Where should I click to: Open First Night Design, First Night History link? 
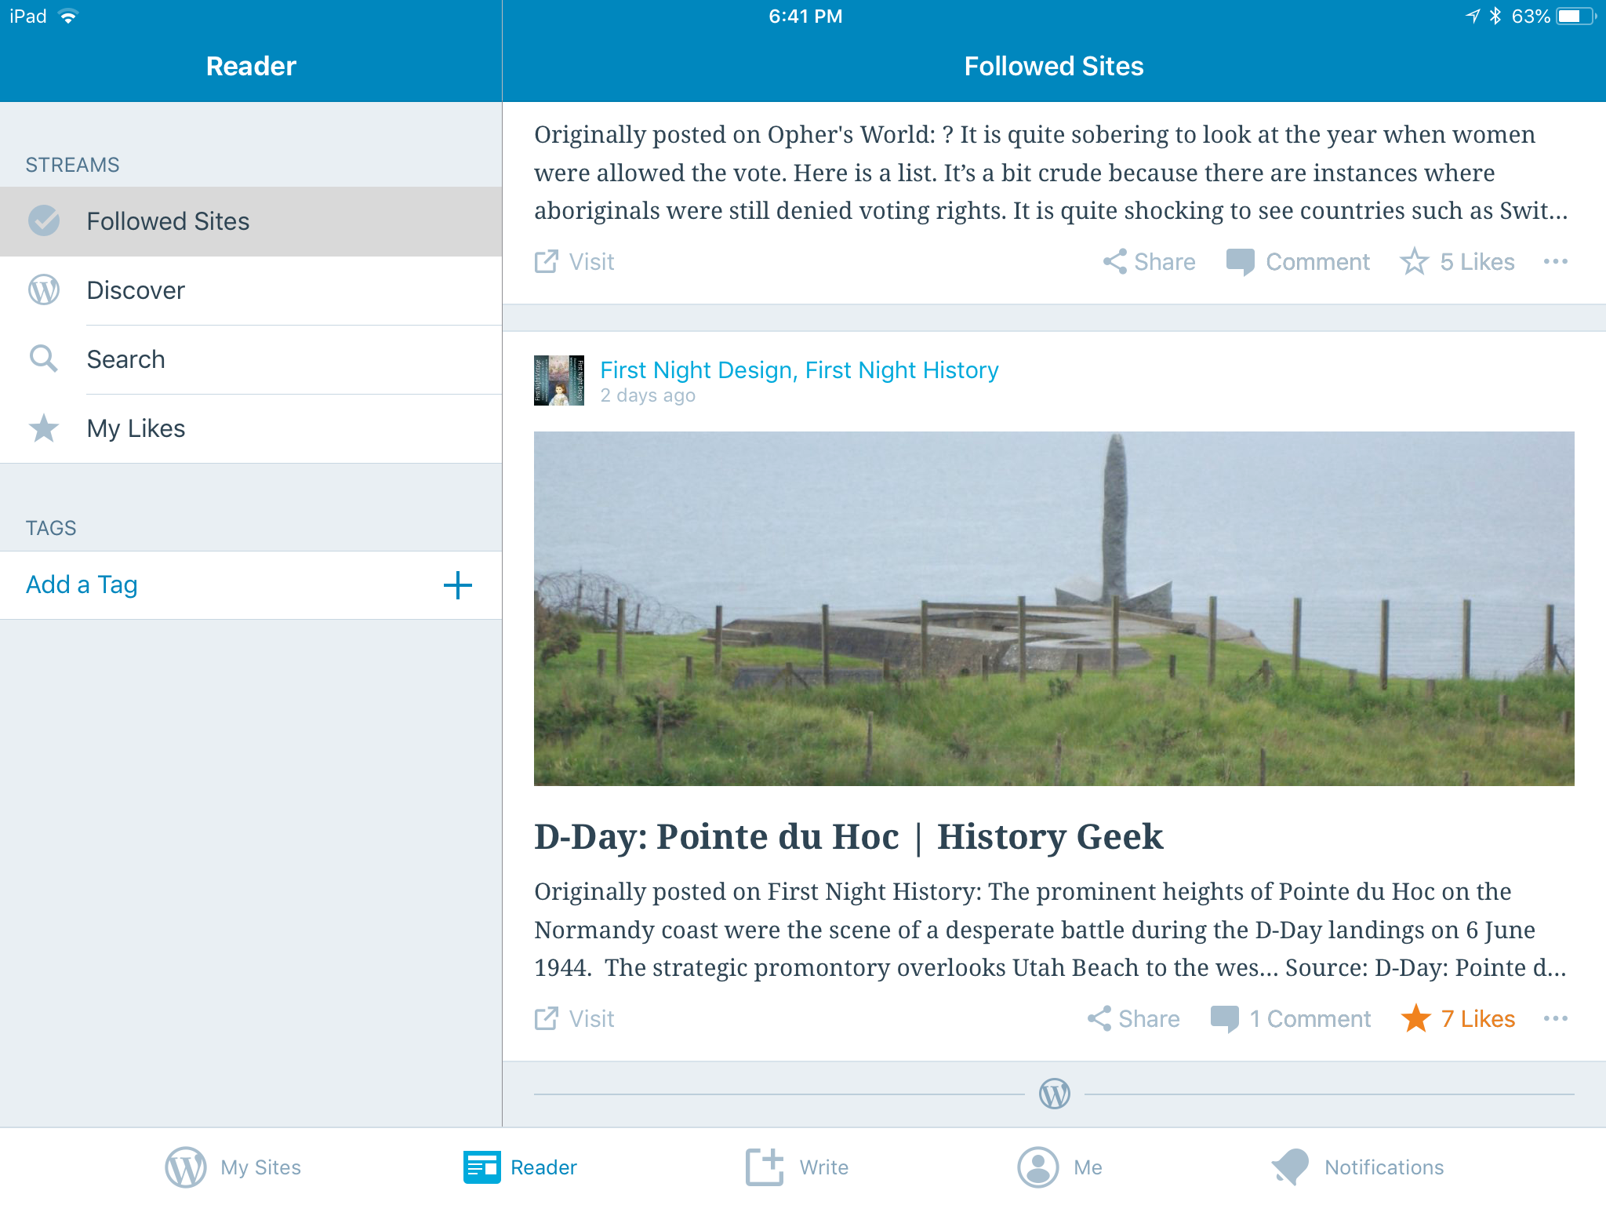click(x=799, y=370)
